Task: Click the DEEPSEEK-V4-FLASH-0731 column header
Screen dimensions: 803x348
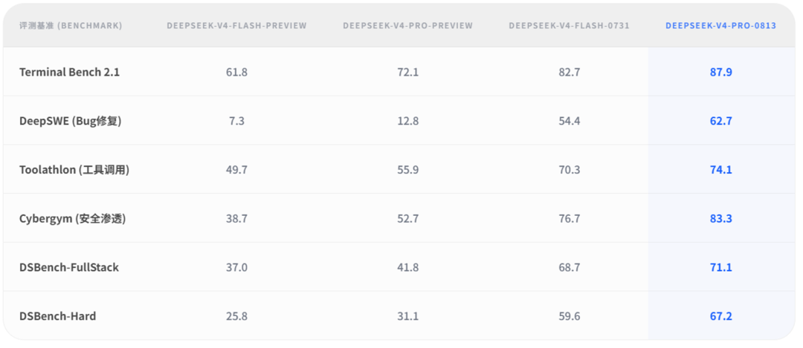Action: tap(569, 25)
